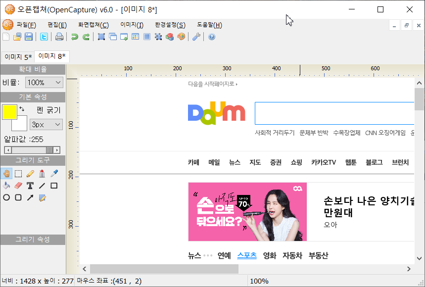Select the Arrow drawing tool
The height and width of the screenshot is (287, 425).
(x=30, y=197)
